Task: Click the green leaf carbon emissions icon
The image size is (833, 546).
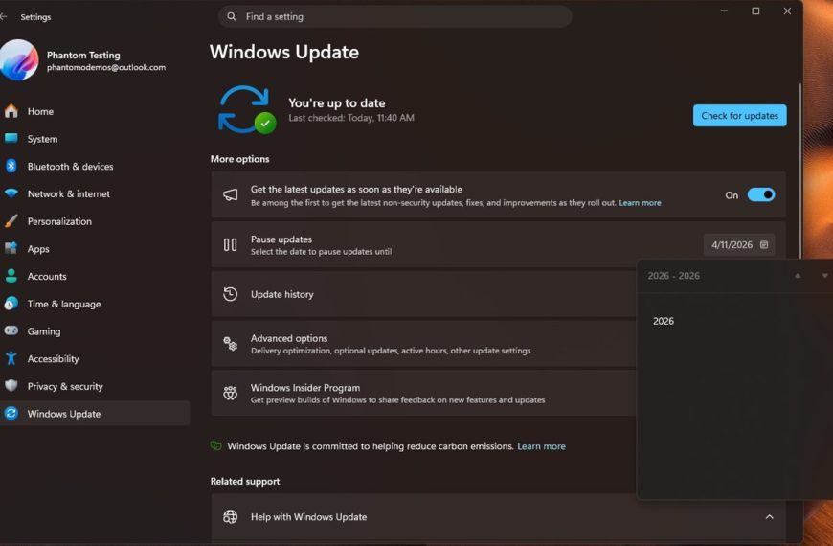Action: click(x=215, y=446)
